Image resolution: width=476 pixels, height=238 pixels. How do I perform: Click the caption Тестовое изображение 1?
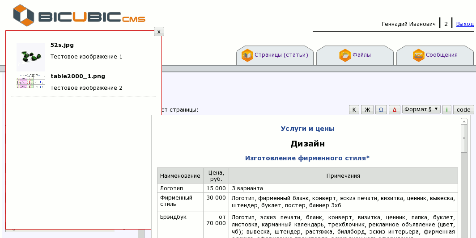(86, 57)
